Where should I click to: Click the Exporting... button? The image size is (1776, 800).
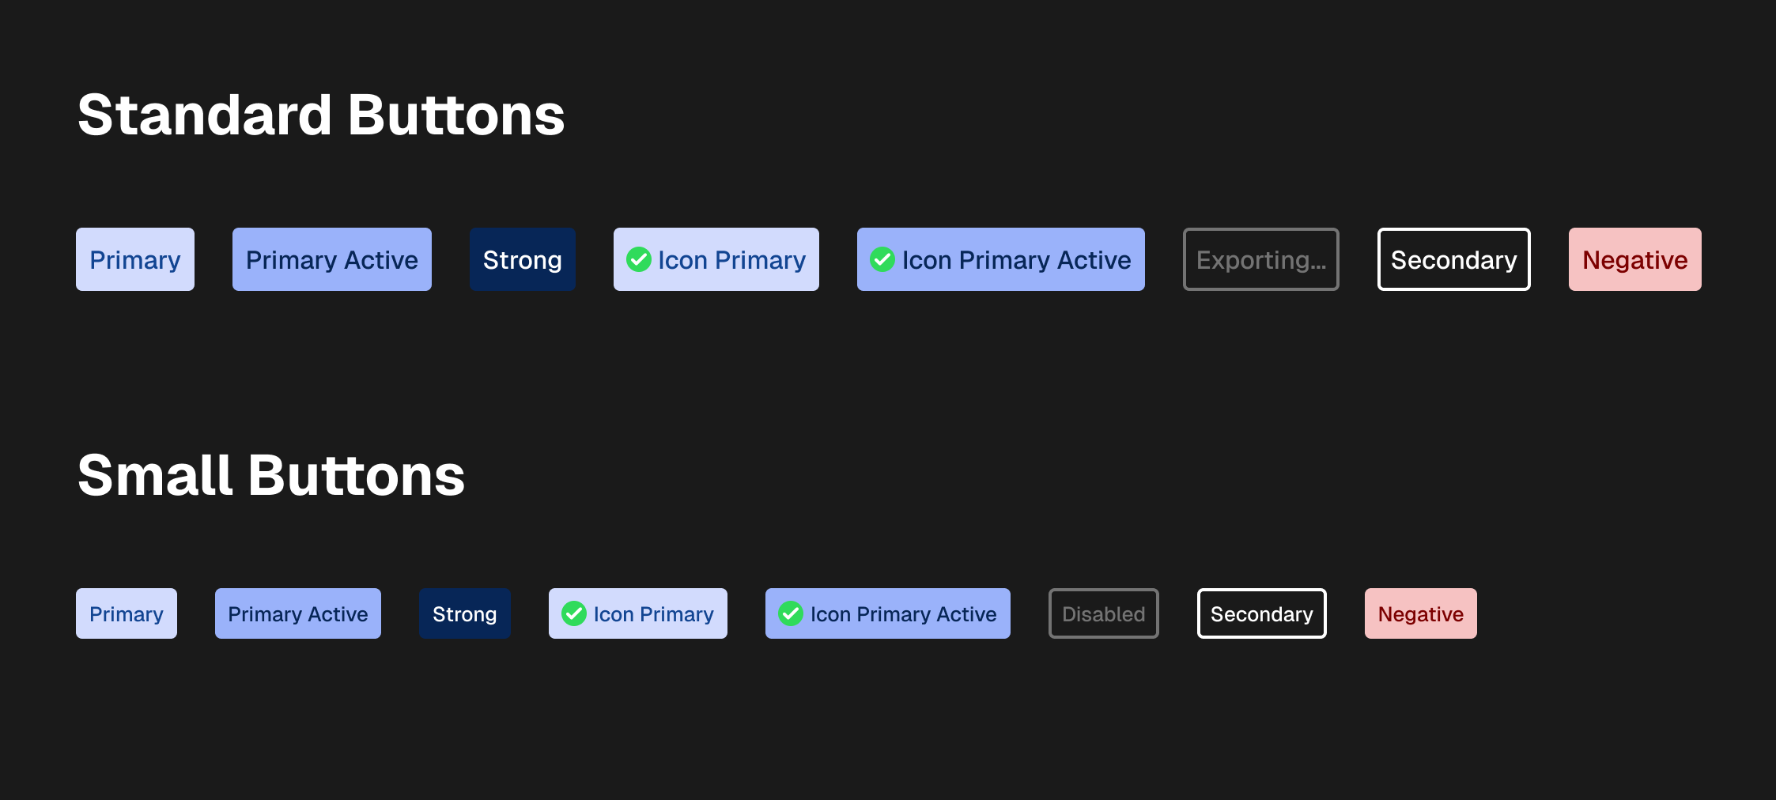(x=1260, y=259)
